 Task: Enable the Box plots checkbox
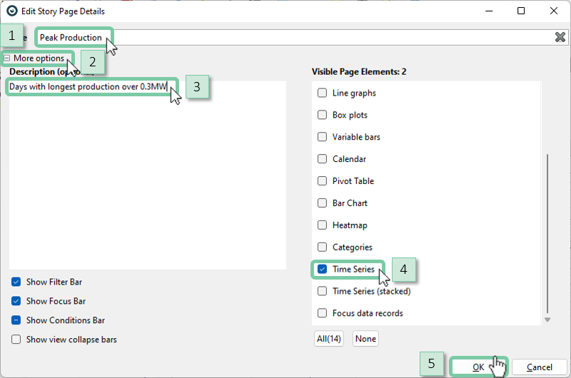(323, 115)
